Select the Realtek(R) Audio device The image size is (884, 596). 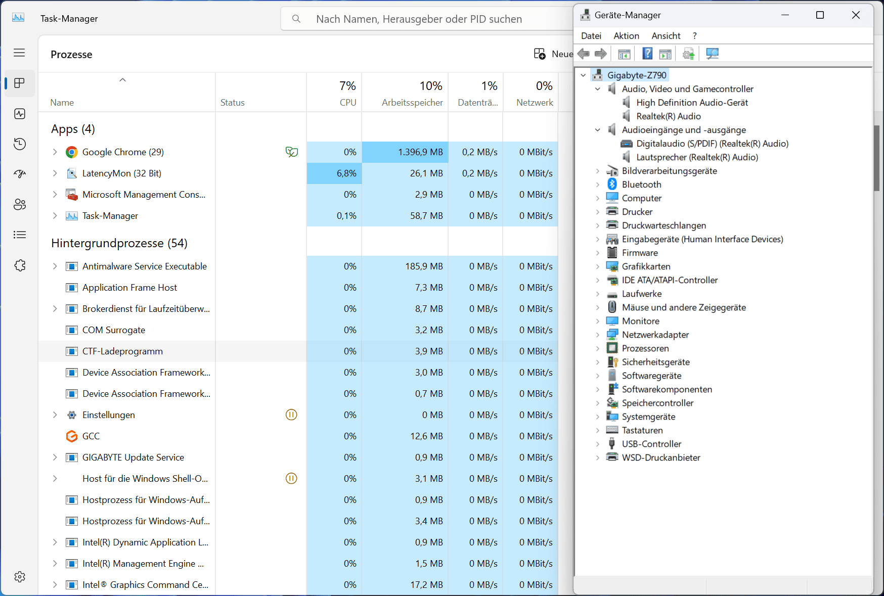click(668, 116)
